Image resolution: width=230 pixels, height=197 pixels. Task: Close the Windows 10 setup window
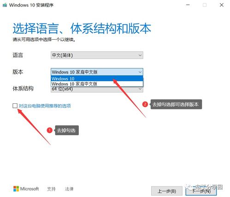pos(221,5)
